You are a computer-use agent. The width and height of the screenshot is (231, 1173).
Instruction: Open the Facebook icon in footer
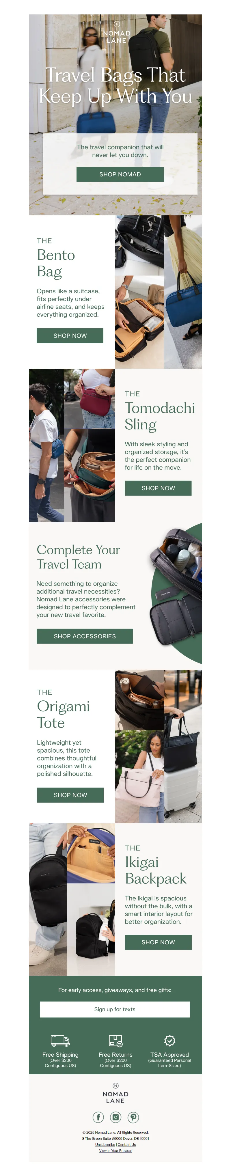(x=98, y=1117)
